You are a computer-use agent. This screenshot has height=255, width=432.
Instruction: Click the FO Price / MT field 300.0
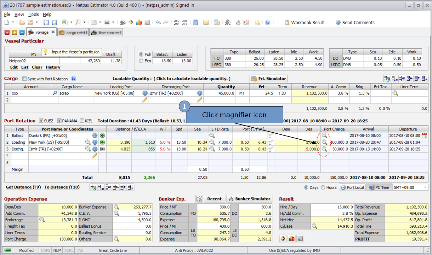tap(214, 207)
